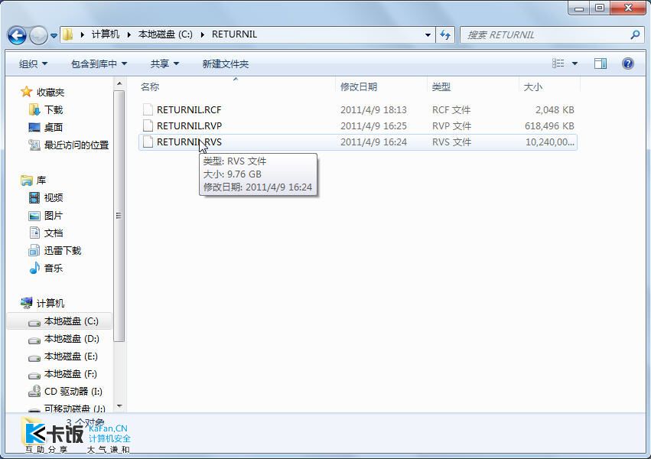Screen dimensions: 651x459
Task: Select drive 本地磁盘 (D:) in the tree
Action: [72, 339]
